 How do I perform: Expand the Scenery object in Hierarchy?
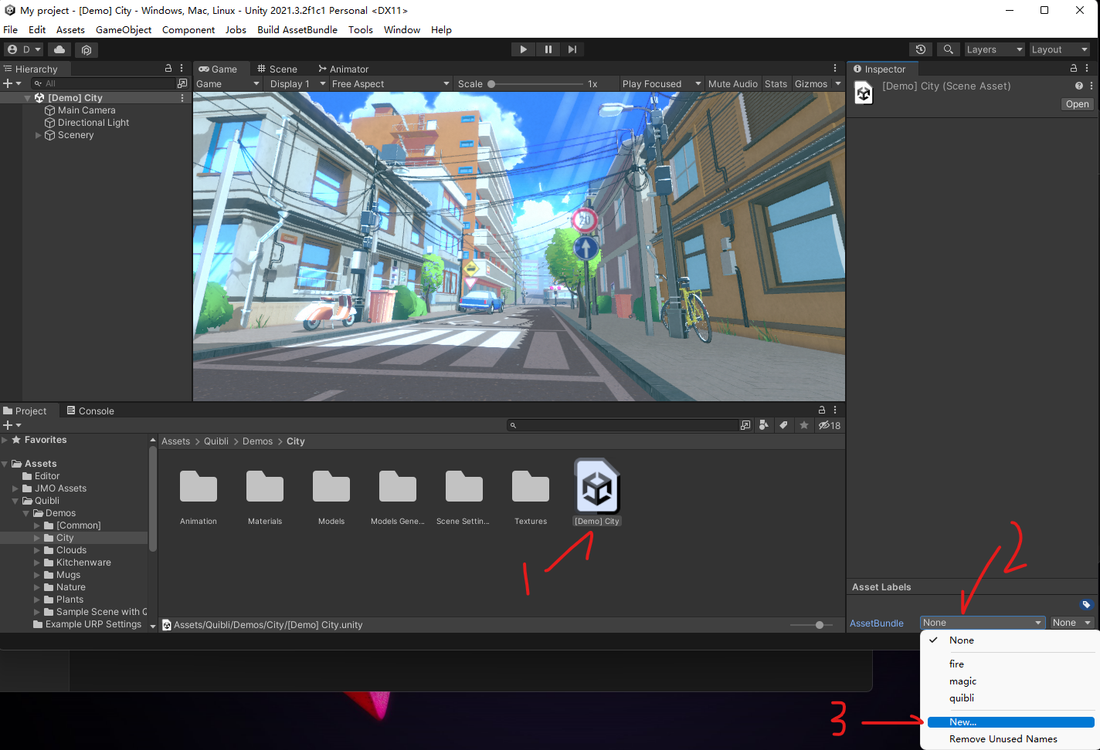click(x=39, y=135)
